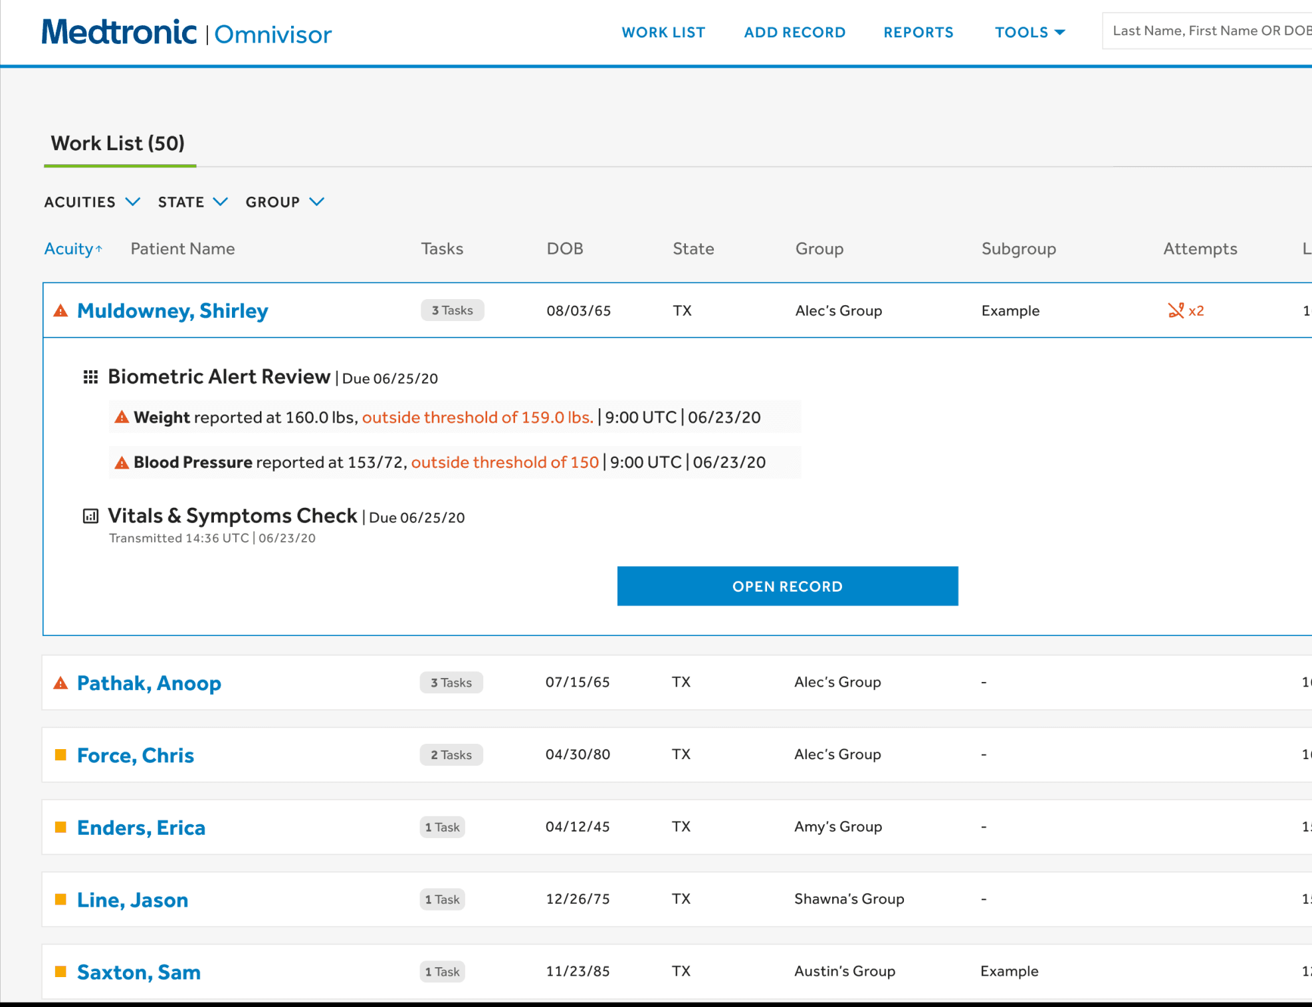Click Force, Chris orange acuity square
Screen dimensions: 1312x1007
tap(60, 754)
